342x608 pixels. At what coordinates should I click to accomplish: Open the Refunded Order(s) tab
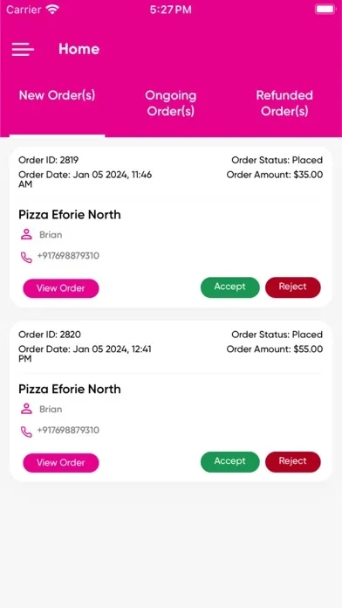(284, 103)
